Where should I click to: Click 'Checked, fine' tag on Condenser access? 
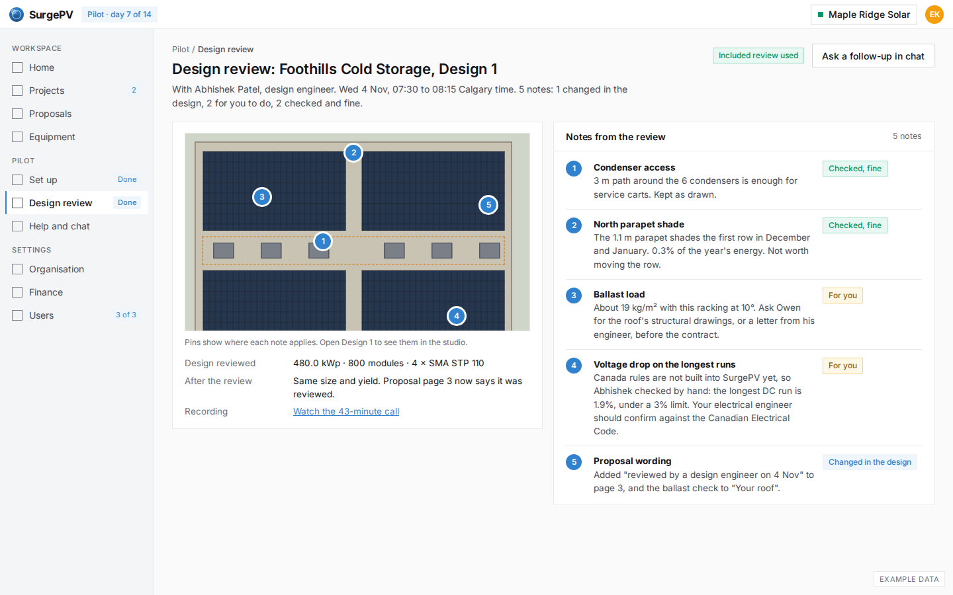[855, 169]
